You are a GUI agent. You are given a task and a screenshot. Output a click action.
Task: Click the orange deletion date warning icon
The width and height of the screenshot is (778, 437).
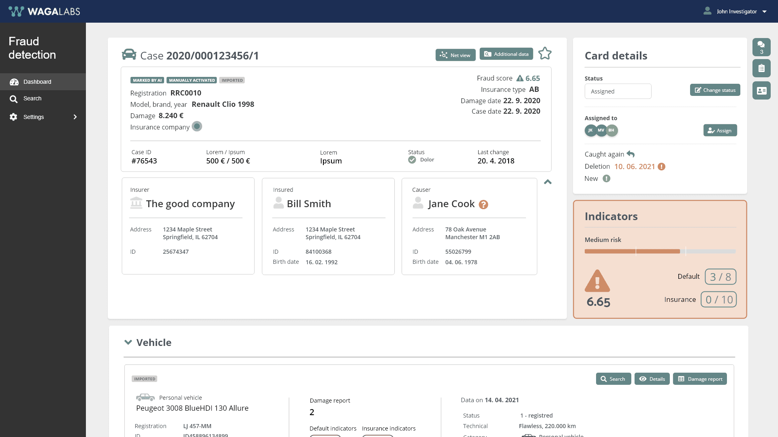[x=661, y=167]
